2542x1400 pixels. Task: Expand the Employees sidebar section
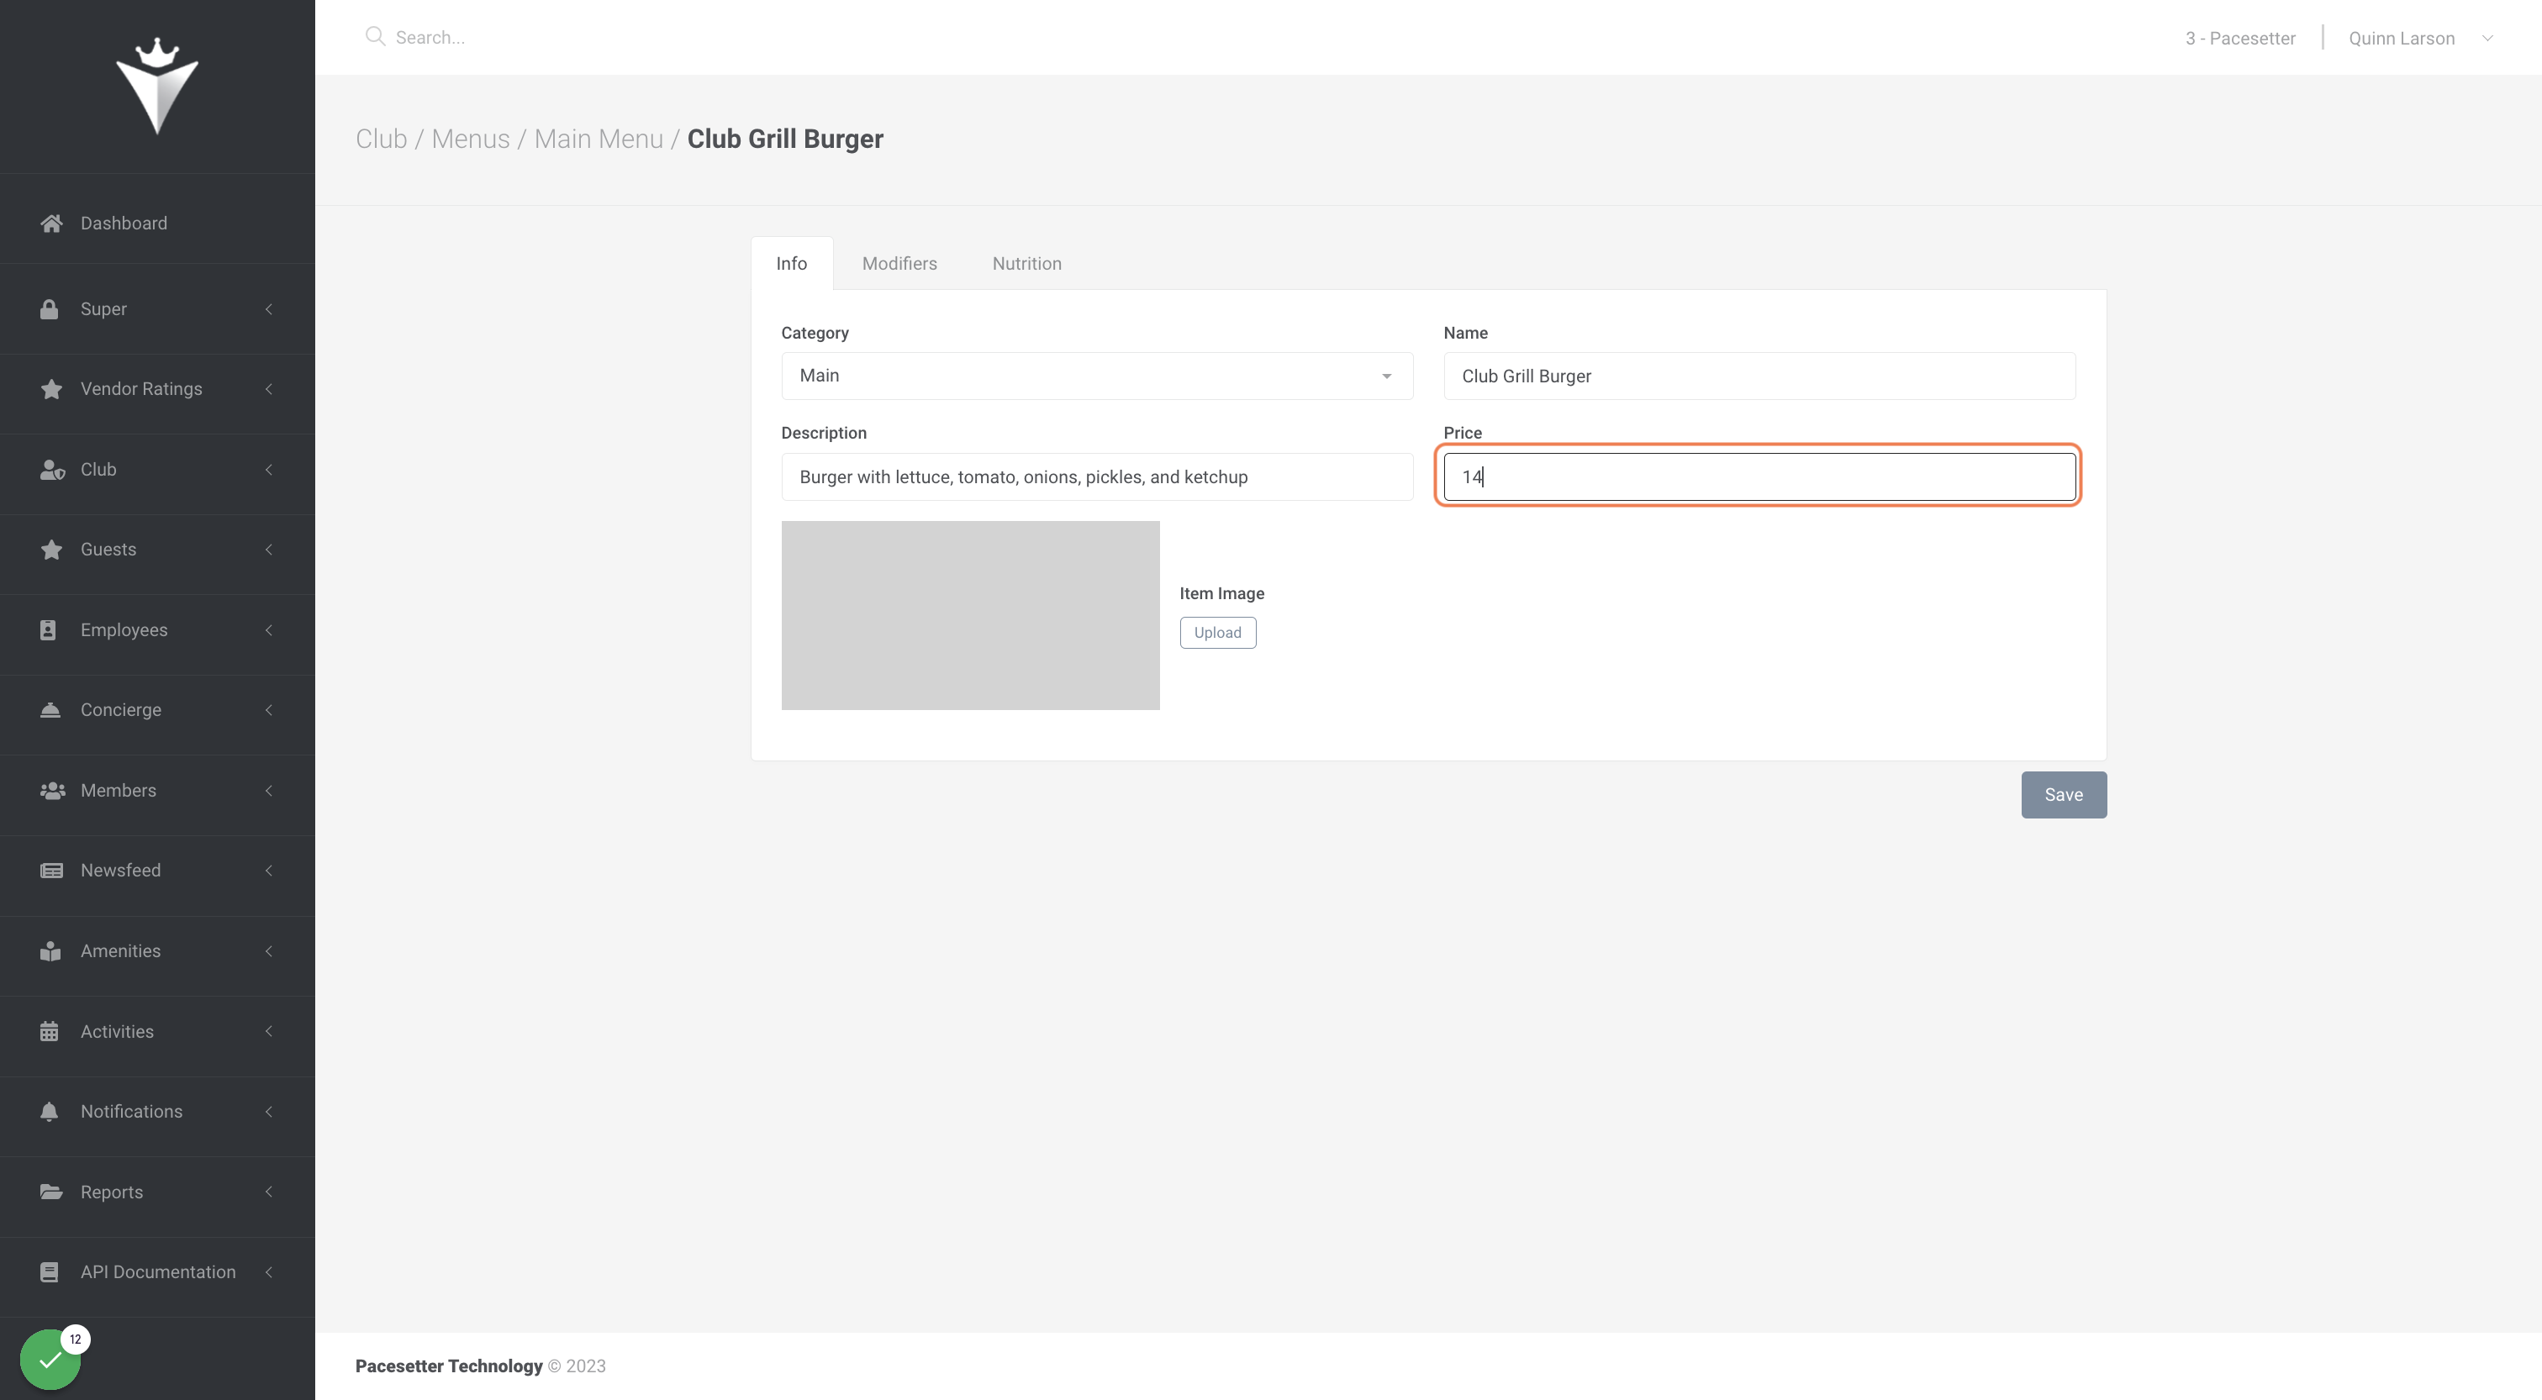click(x=157, y=629)
